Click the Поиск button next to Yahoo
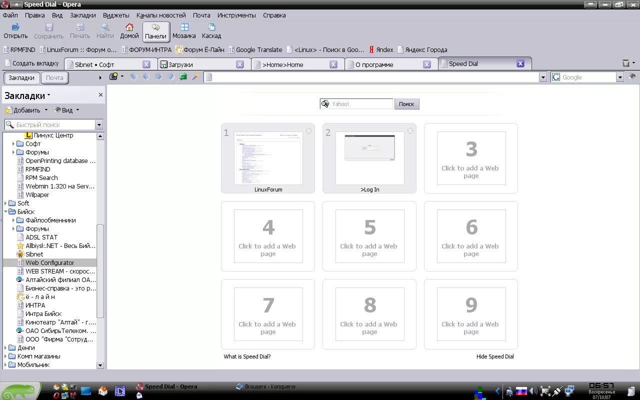640x400 pixels. point(406,104)
